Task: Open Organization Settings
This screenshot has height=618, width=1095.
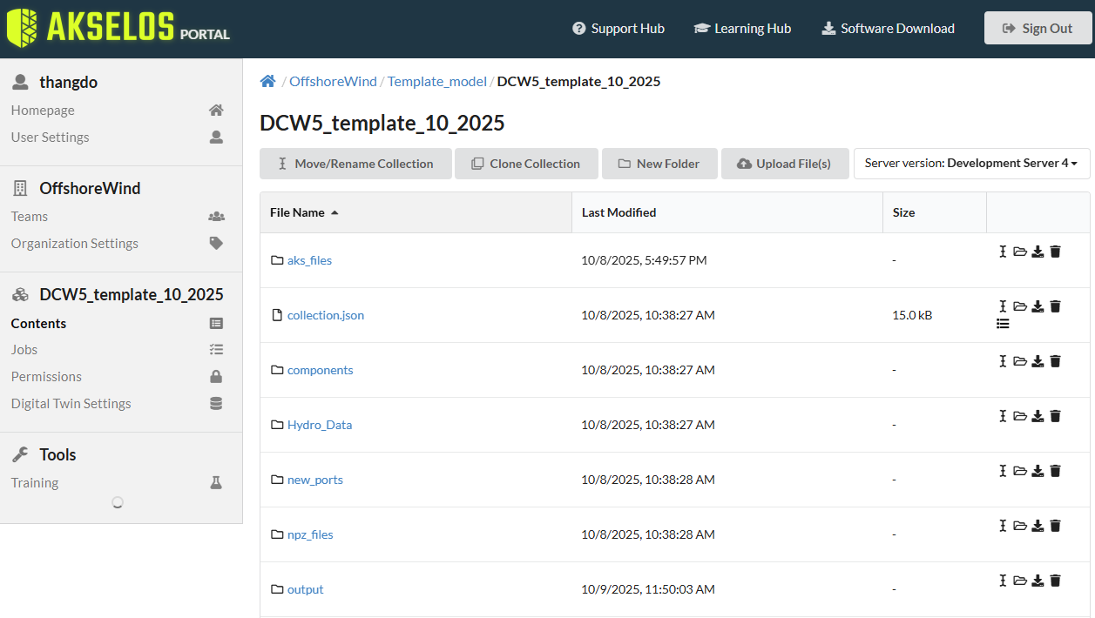Action: tap(75, 244)
